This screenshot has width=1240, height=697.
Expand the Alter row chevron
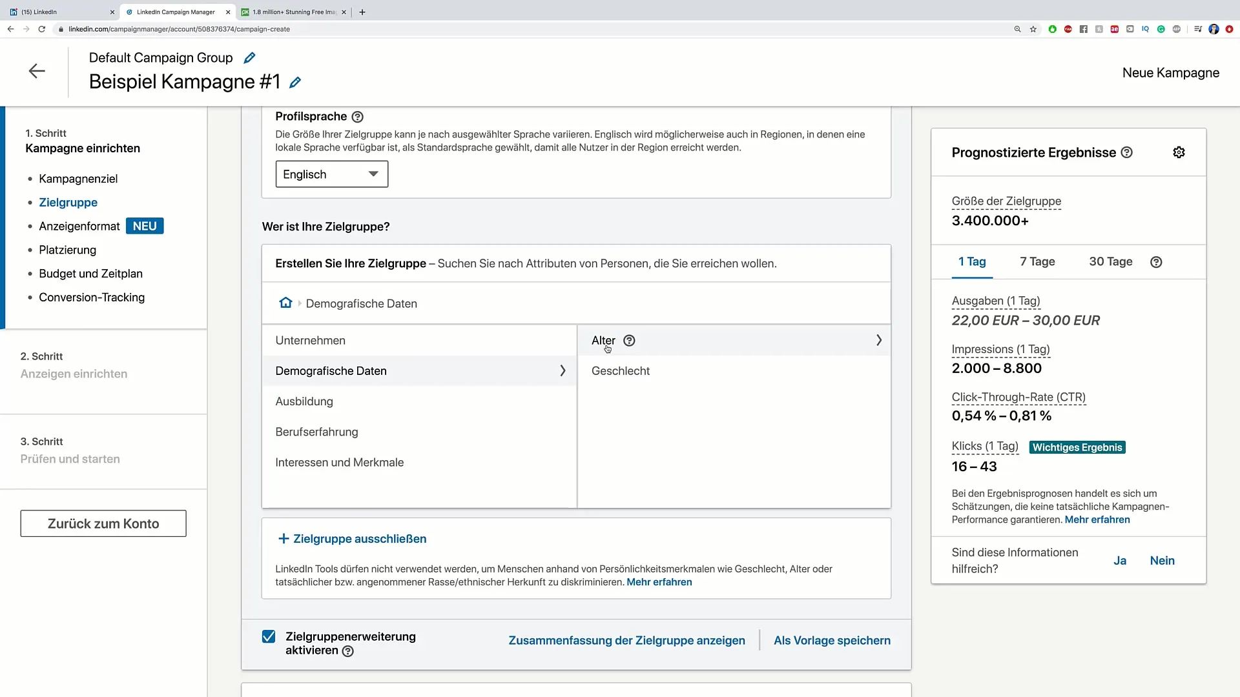coord(878,340)
